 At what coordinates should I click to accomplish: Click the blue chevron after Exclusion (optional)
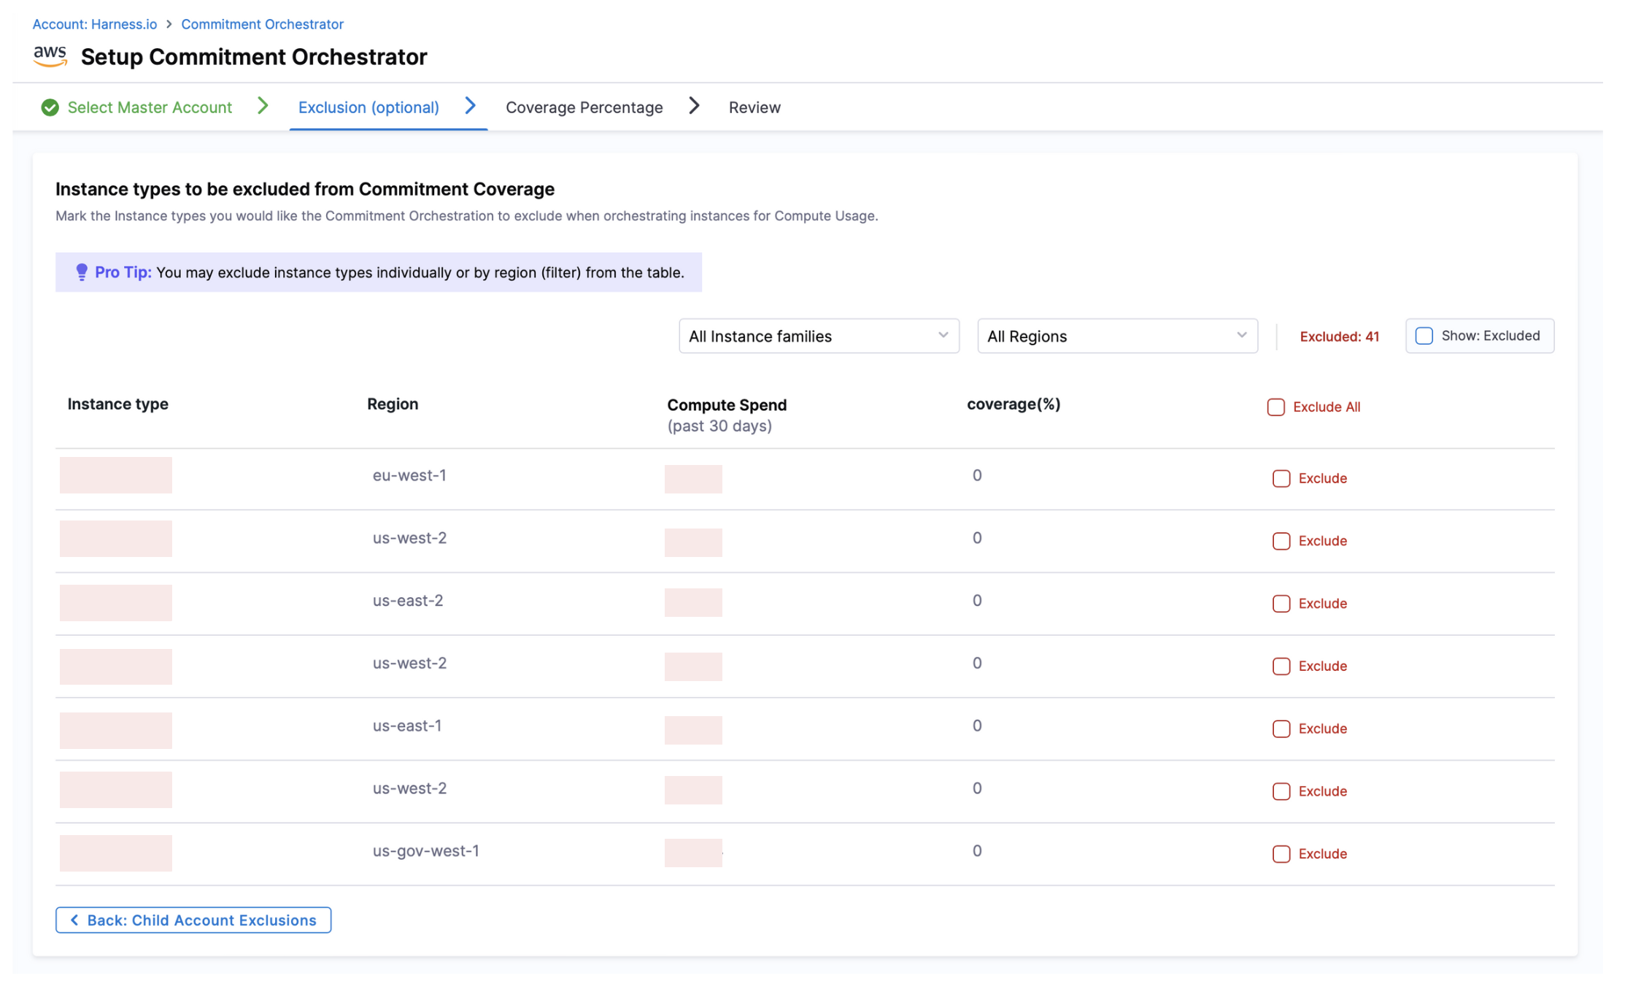click(x=471, y=107)
